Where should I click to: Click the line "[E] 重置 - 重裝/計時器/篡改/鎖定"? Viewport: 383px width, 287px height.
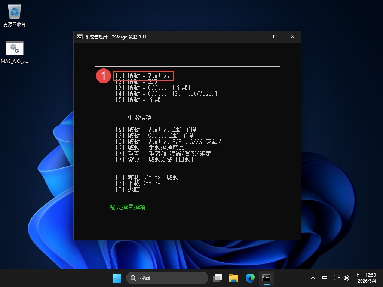tap(163, 154)
